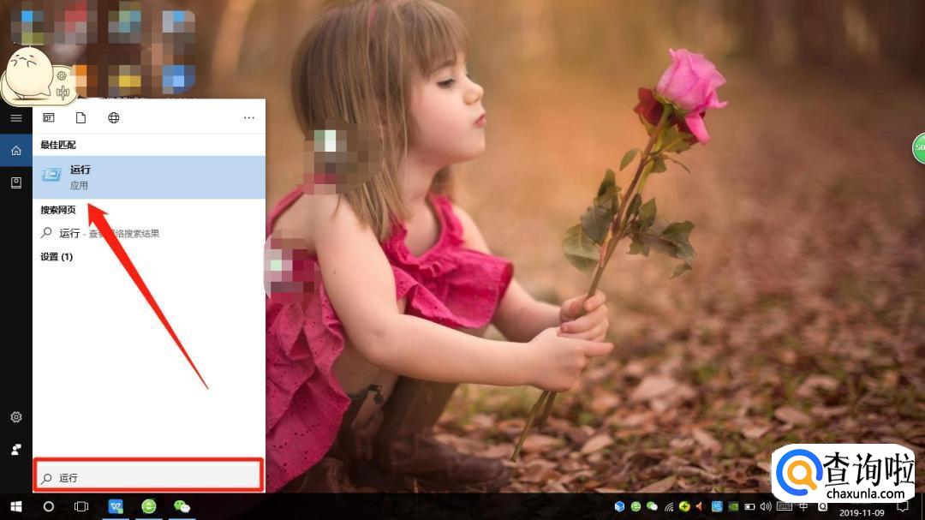The height and width of the screenshot is (520, 925).
Task: Filter search results by apps icon
Action: tap(48, 117)
